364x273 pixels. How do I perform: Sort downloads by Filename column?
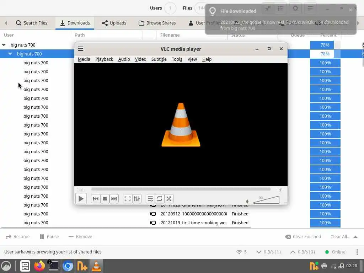click(192, 35)
